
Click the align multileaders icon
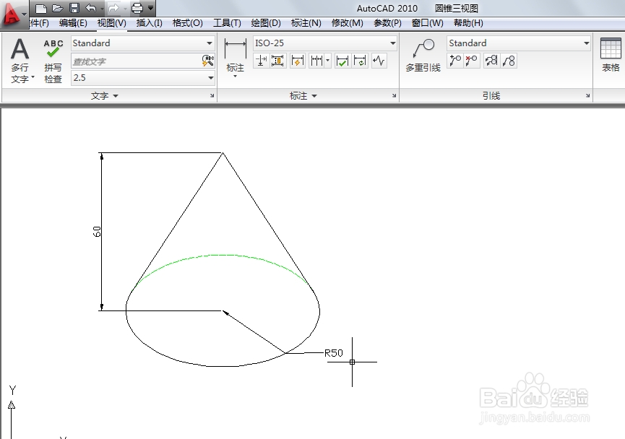coord(491,61)
